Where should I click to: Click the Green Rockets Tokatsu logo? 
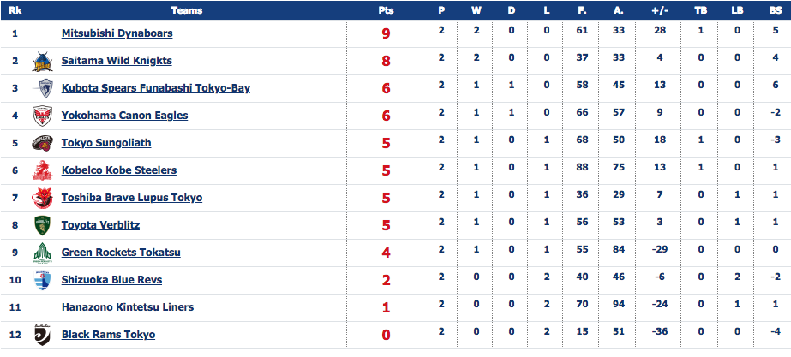point(42,252)
